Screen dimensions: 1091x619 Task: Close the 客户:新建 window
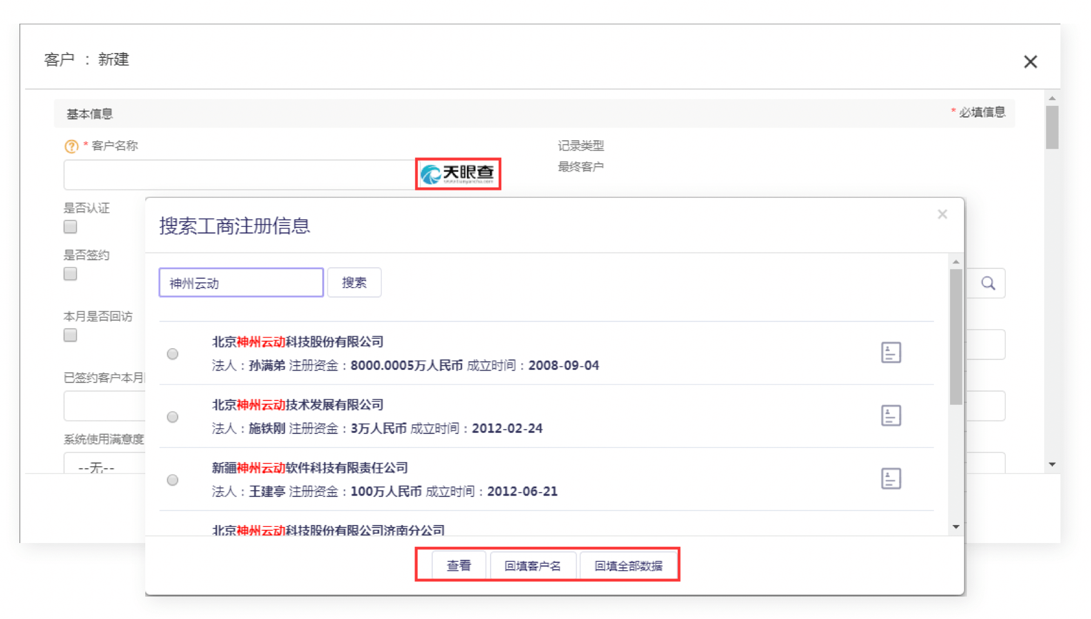(1031, 62)
